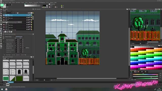Select the green triangle roof brush thumbnail
The width and height of the screenshot is (162, 91).
point(12,78)
